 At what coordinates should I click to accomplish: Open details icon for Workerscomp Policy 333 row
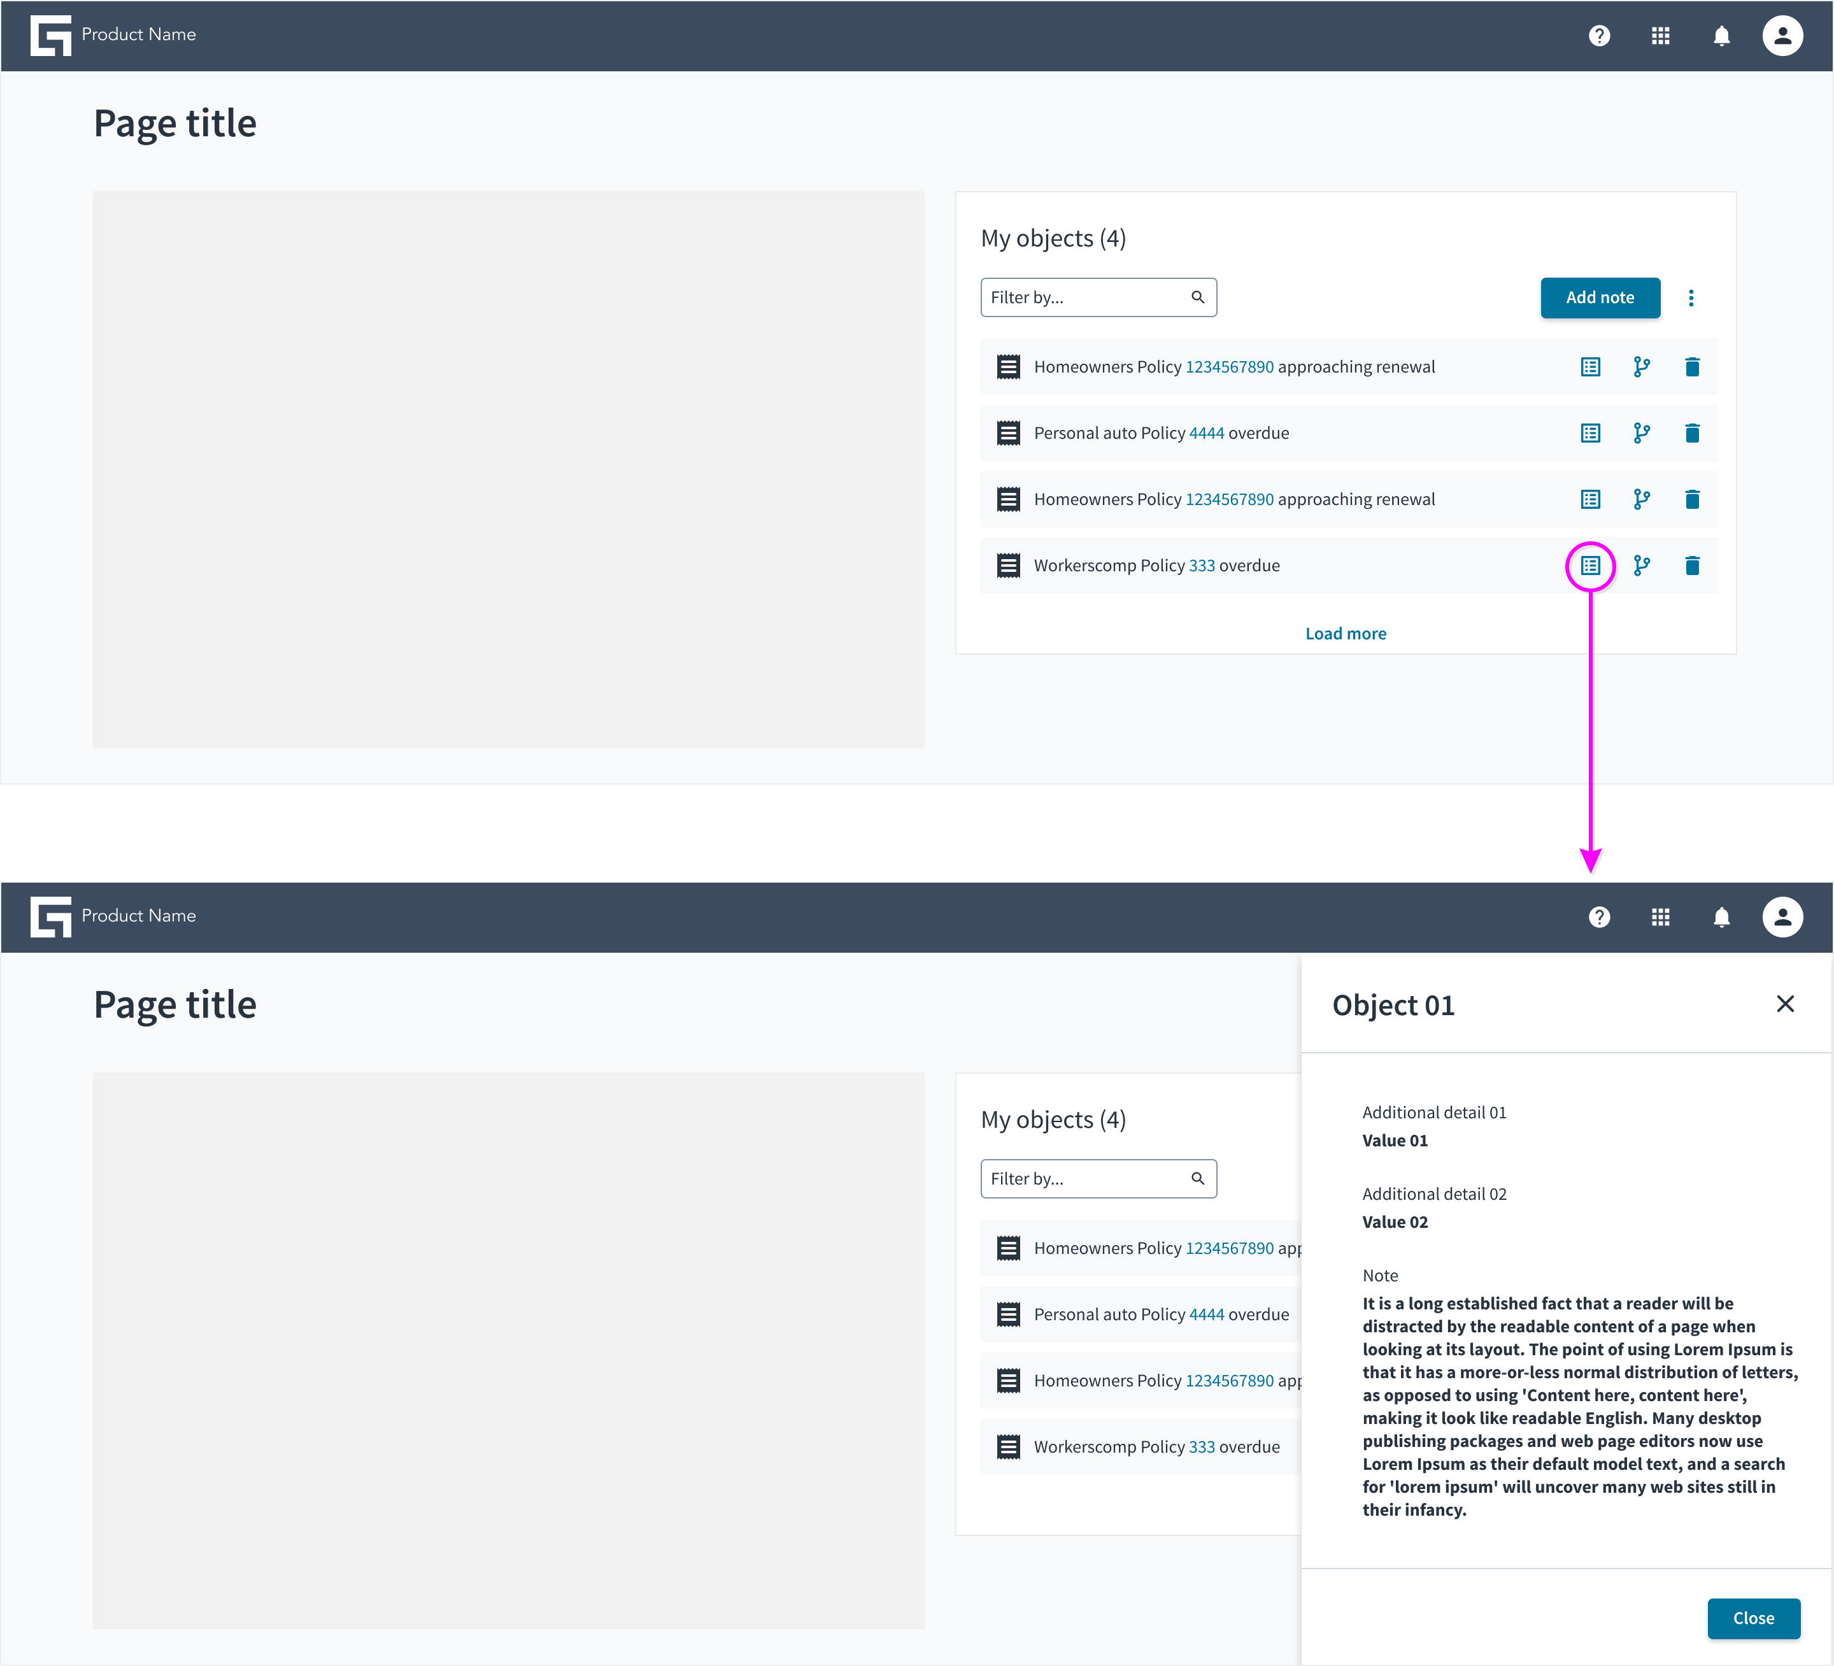point(1589,566)
